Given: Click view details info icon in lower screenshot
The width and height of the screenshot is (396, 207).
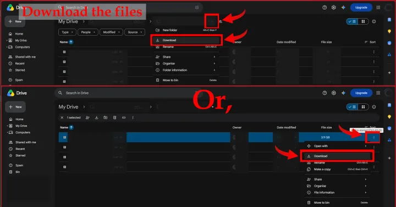Looking at the screenshot, I should (374, 107).
